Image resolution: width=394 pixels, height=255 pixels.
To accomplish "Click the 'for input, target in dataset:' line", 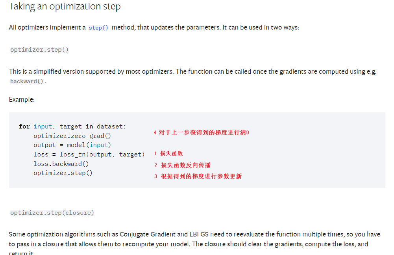I will (x=72, y=127).
